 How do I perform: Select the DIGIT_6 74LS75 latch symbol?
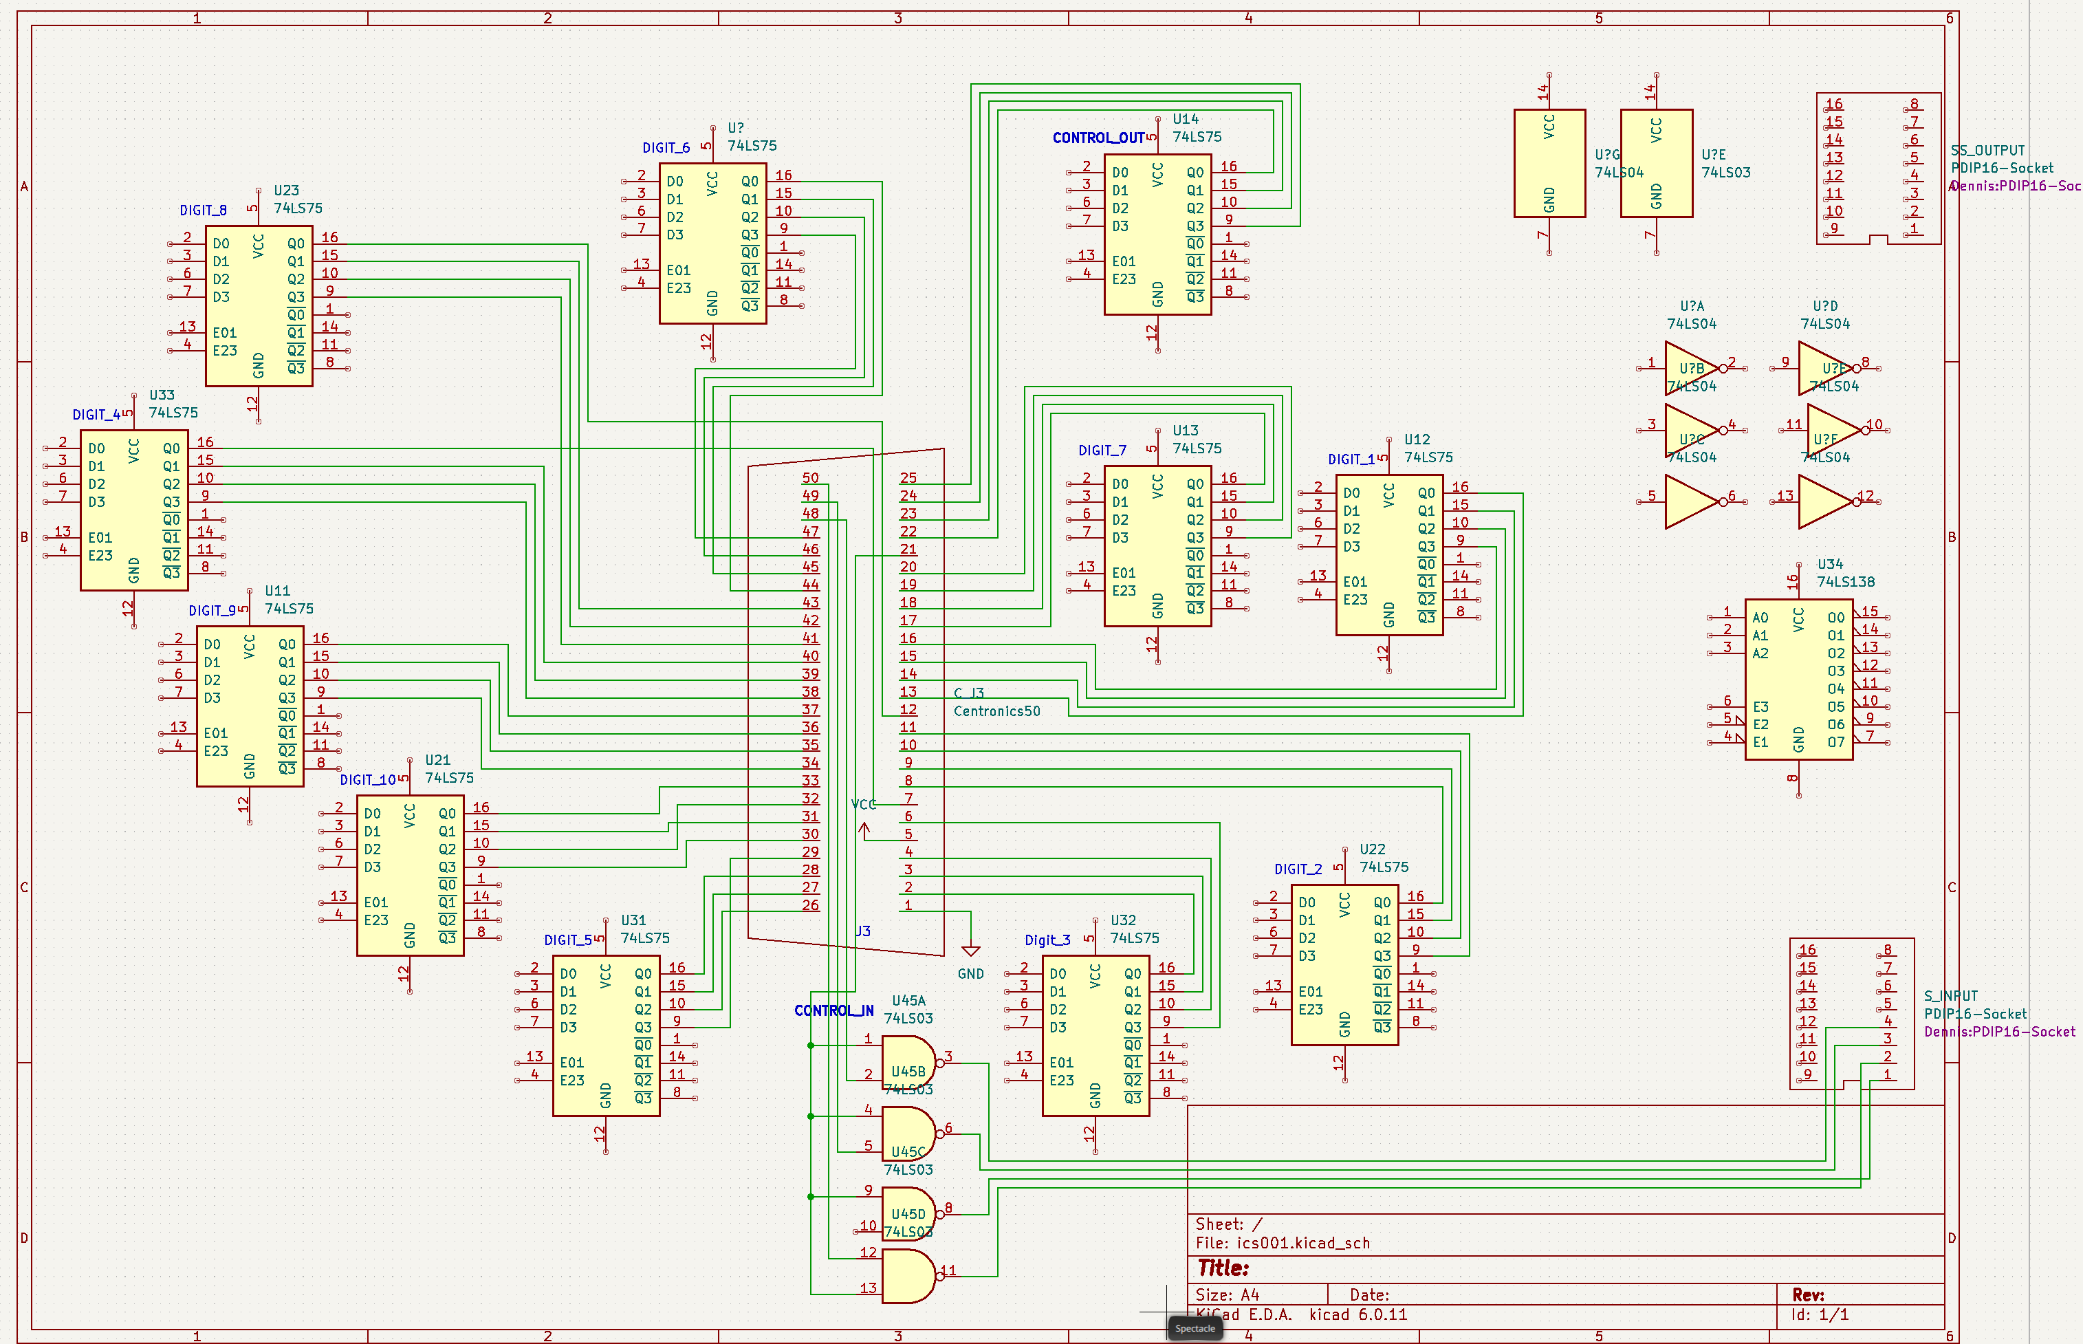tap(712, 243)
